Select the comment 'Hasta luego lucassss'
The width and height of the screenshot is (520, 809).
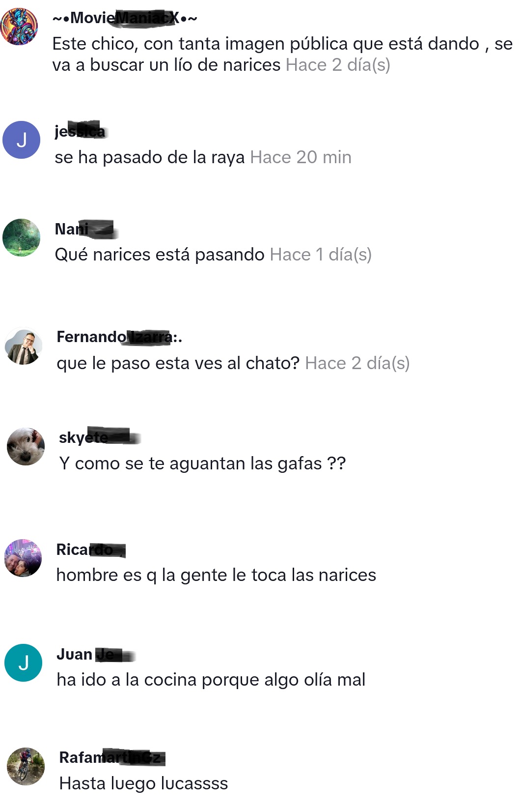click(143, 783)
